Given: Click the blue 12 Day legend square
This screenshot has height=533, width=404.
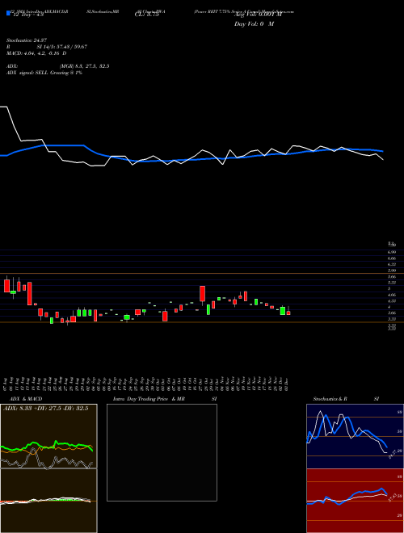Looking at the screenshot, I should [x=8, y=13].
